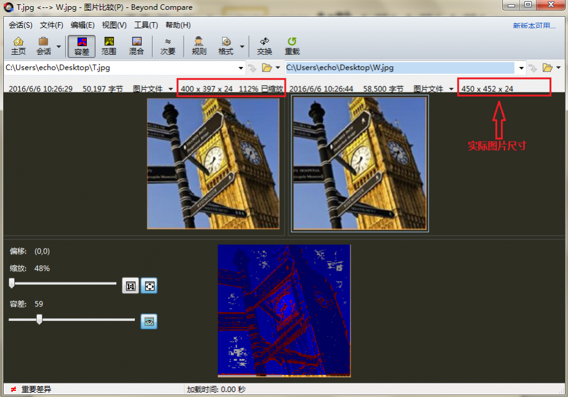Click the blue difference image preview
This screenshot has height=397, width=568.
[284, 311]
